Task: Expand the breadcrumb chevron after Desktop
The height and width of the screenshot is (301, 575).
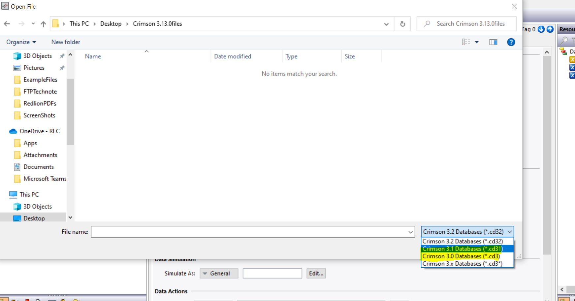Action: [x=127, y=24]
